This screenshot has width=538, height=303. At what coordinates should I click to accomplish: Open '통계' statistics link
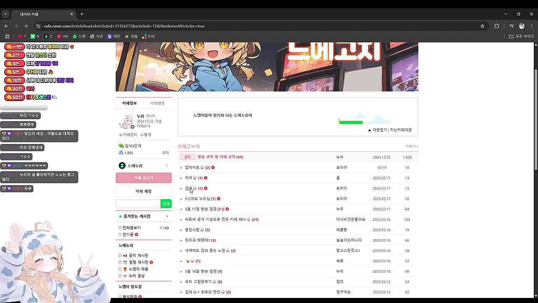[x=145, y=135]
